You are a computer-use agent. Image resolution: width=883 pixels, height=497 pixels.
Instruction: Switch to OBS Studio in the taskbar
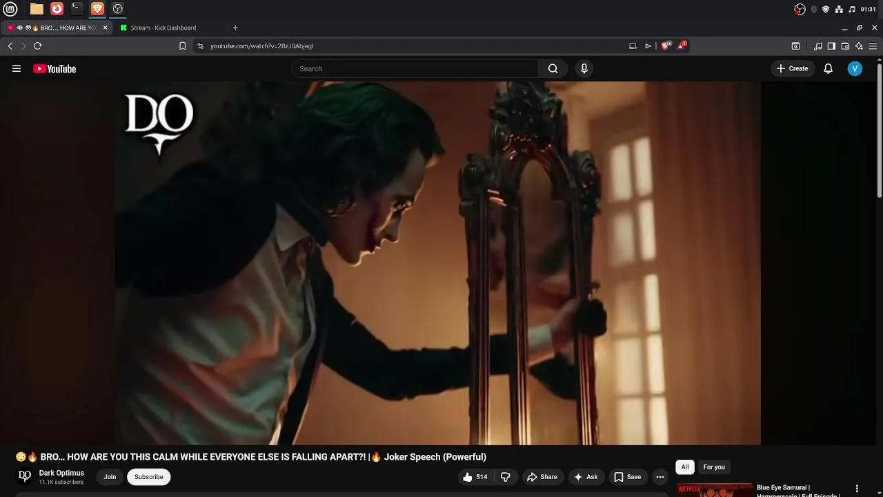118,9
